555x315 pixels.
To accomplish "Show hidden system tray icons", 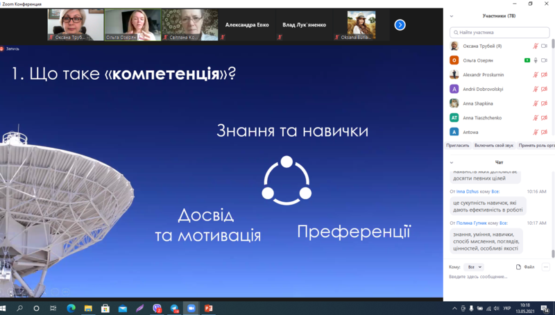I will (x=455, y=308).
